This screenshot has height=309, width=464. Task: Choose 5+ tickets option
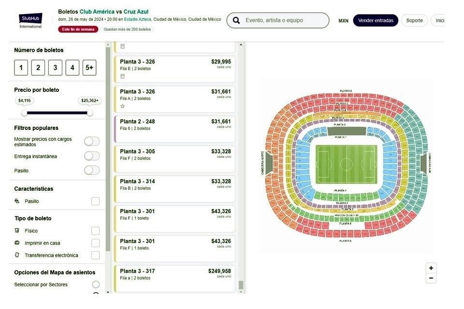pyautogui.click(x=89, y=68)
